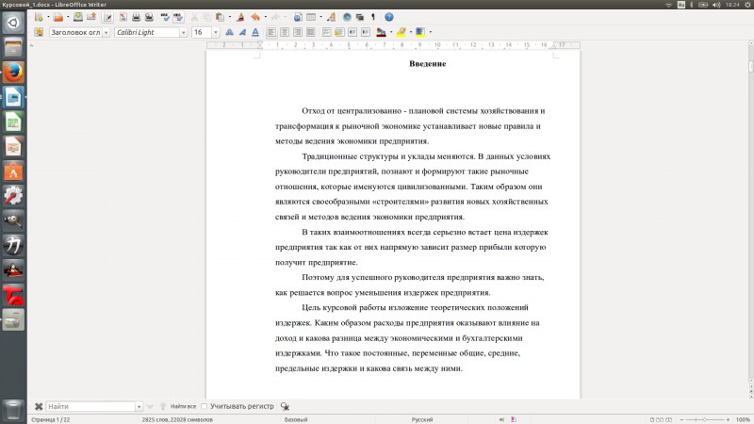754x424 pixels.
Task: Open Find & Replace dialog icon
Action: (x=286, y=406)
